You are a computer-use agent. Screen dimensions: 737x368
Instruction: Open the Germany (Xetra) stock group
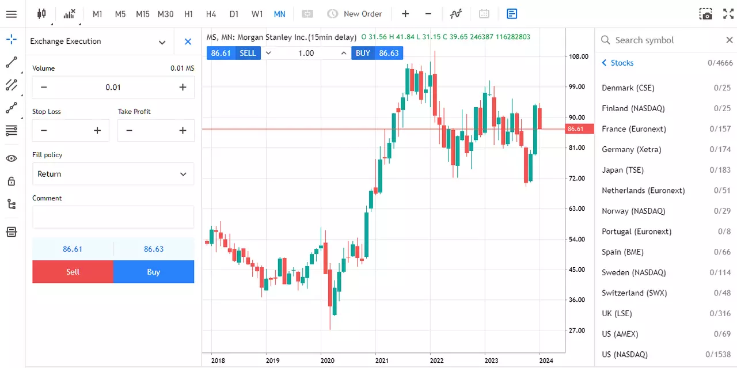666,150
